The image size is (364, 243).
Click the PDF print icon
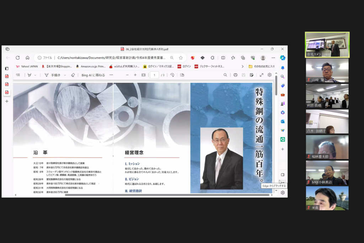click(x=235, y=75)
